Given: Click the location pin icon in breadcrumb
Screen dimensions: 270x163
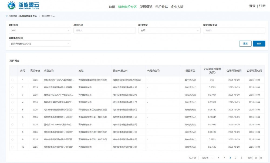Looking at the screenshot, I should (x=7, y=16).
